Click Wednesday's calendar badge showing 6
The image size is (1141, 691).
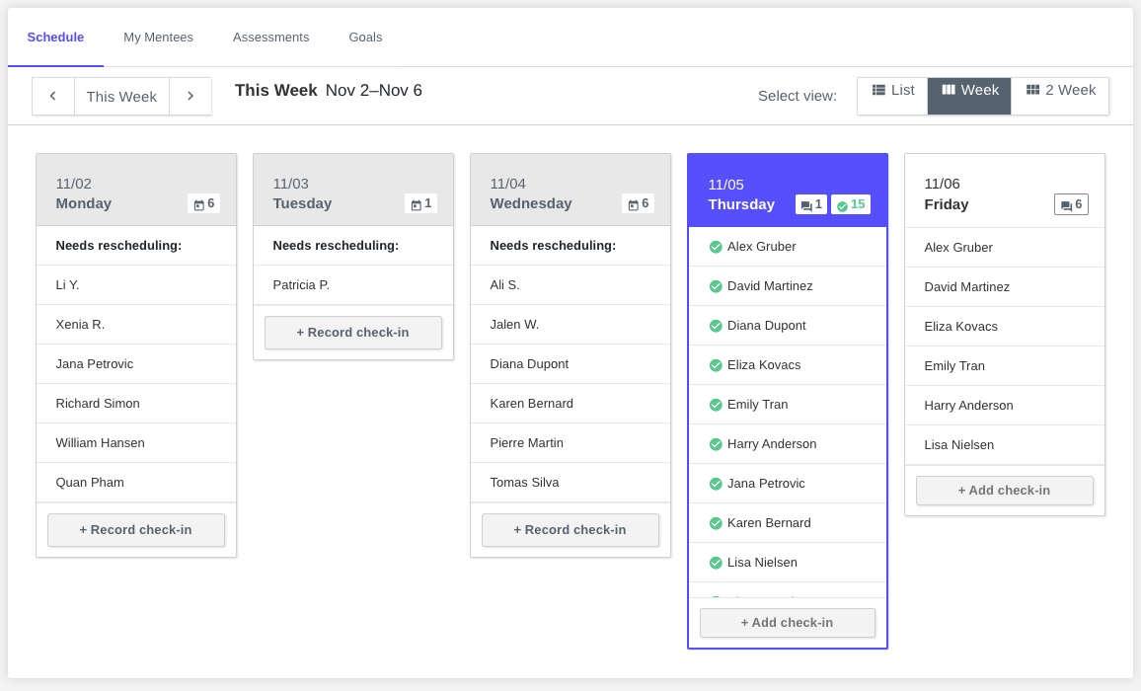coord(638,203)
